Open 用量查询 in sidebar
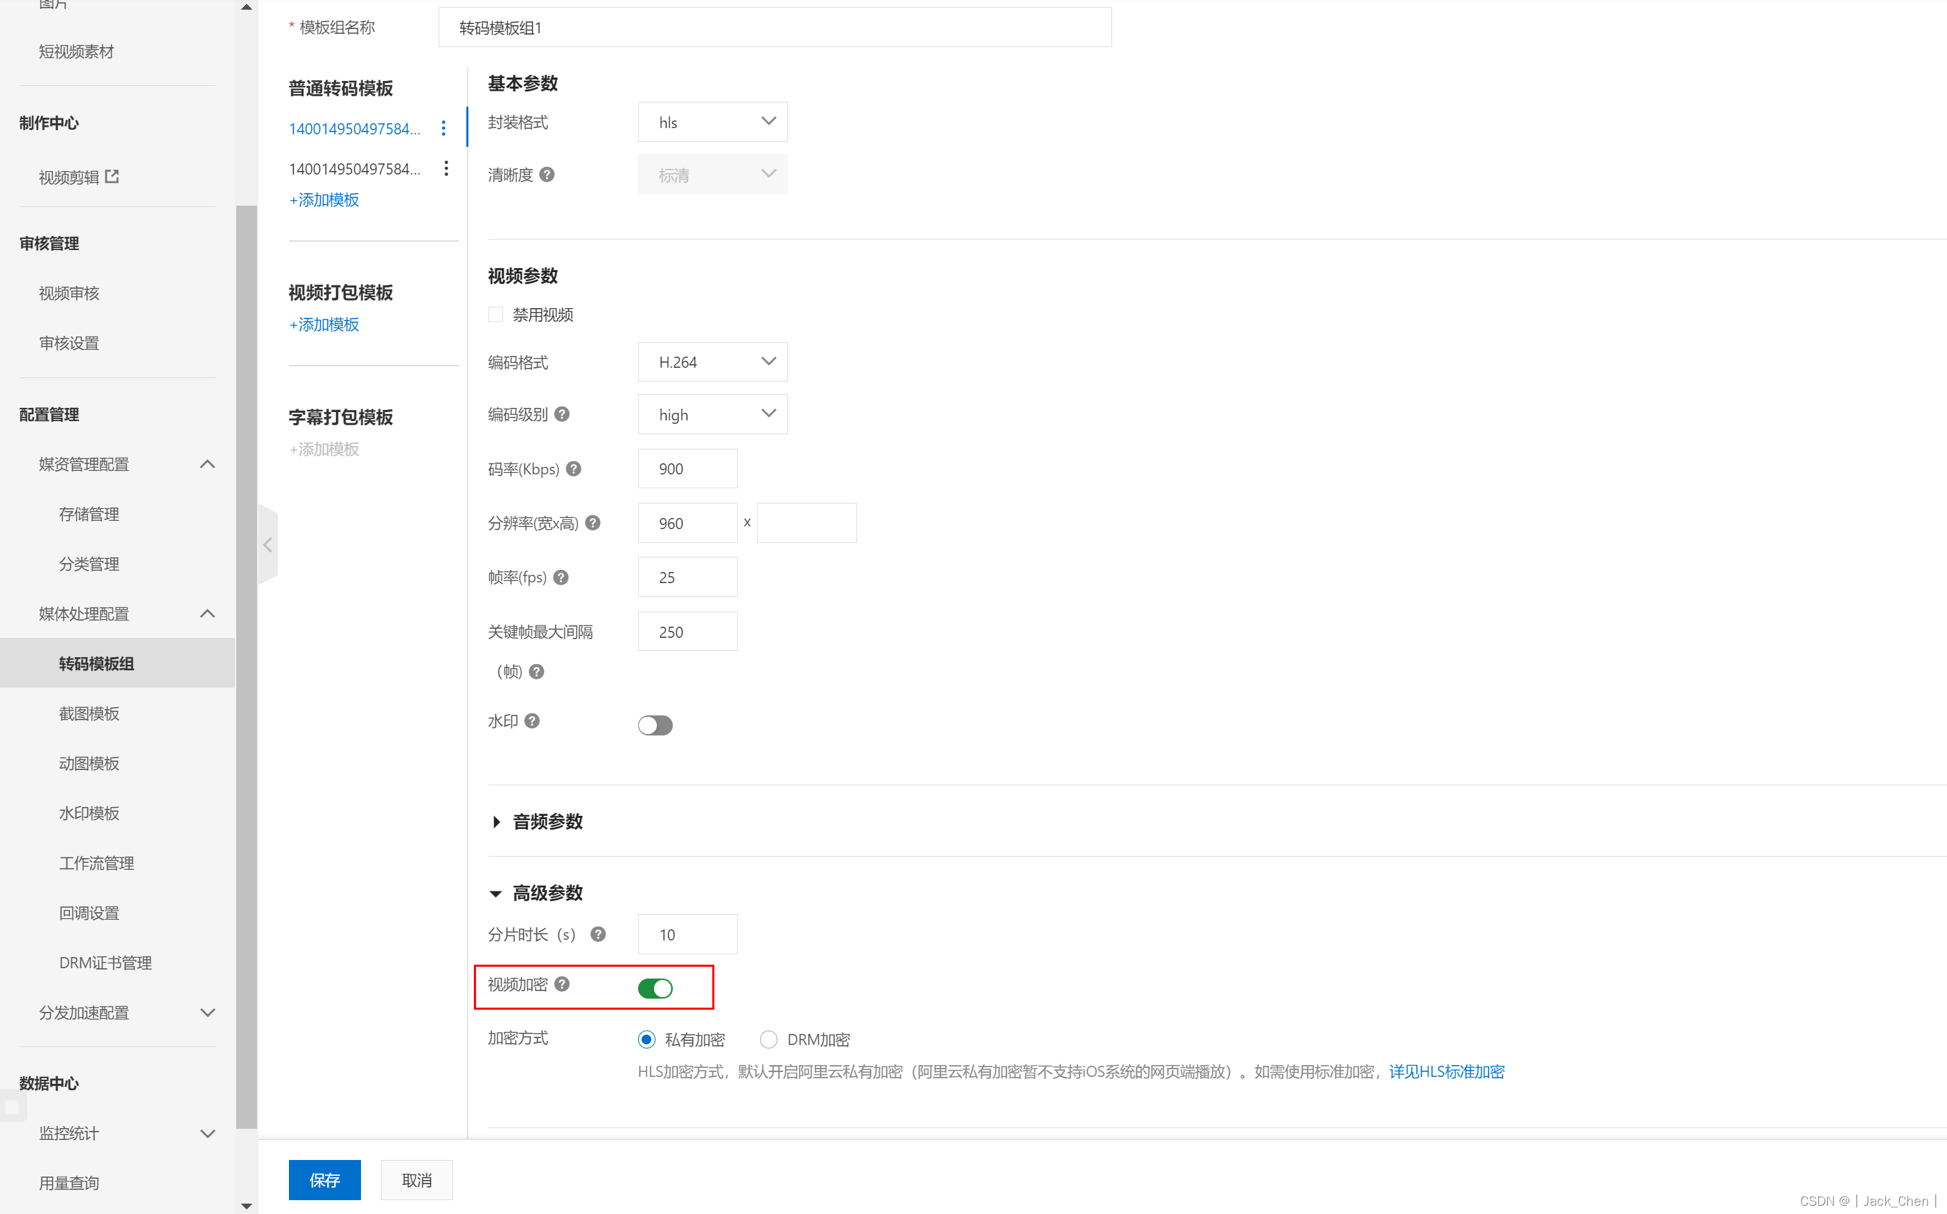 69,1183
